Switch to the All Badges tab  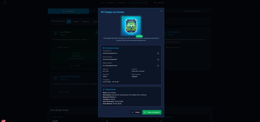pyautogui.click(x=68, y=11)
